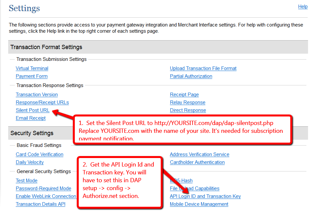Viewport: 309px width, 212px height.
Task: Open the Partial Authorization settings
Action: (x=191, y=76)
